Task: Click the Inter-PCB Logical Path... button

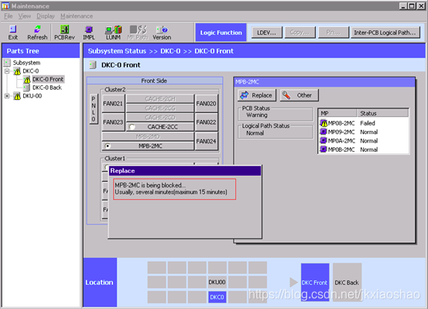Action: (385, 33)
